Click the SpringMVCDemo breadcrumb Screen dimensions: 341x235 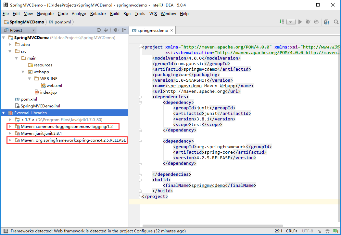pos(24,22)
